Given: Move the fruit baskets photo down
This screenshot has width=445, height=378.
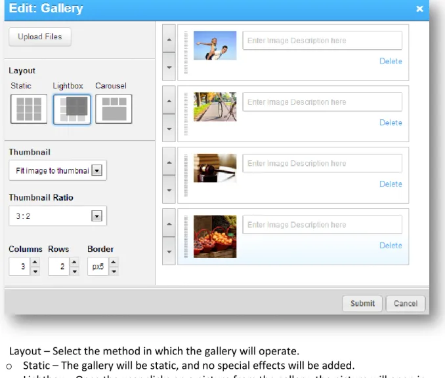Looking at the screenshot, I should click(169, 252).
